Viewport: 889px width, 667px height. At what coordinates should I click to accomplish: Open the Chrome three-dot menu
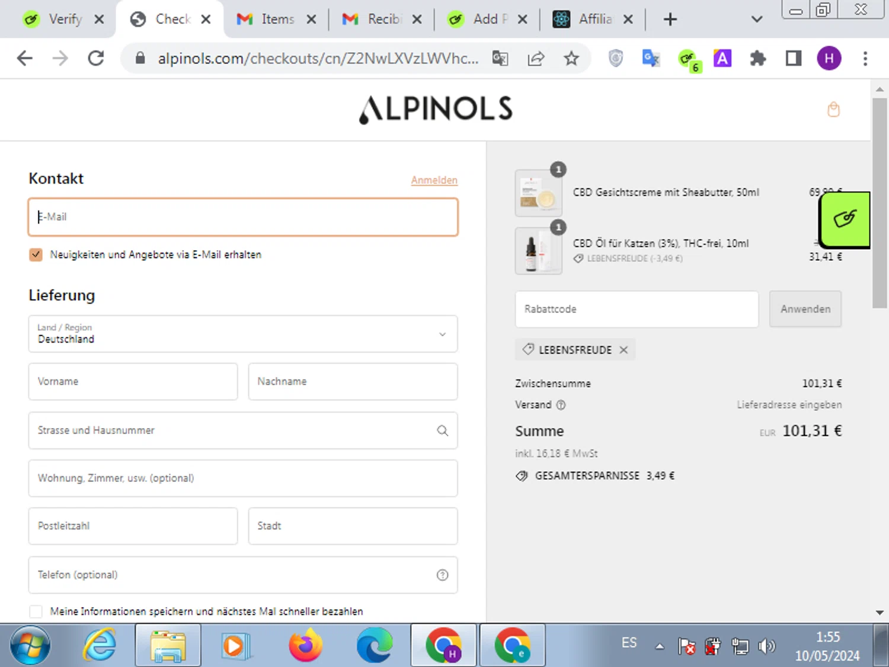coord(865,58)
